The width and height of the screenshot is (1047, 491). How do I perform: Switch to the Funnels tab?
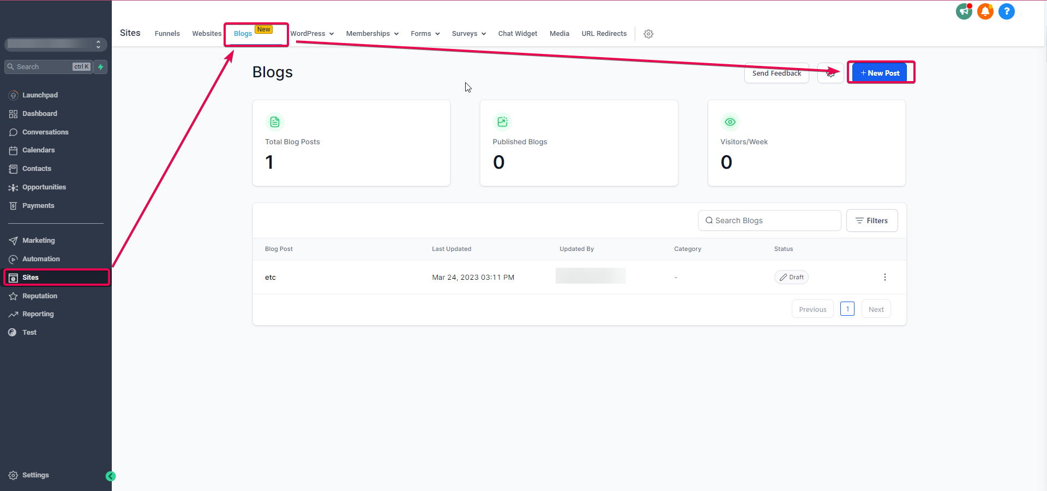click(167, 34)
